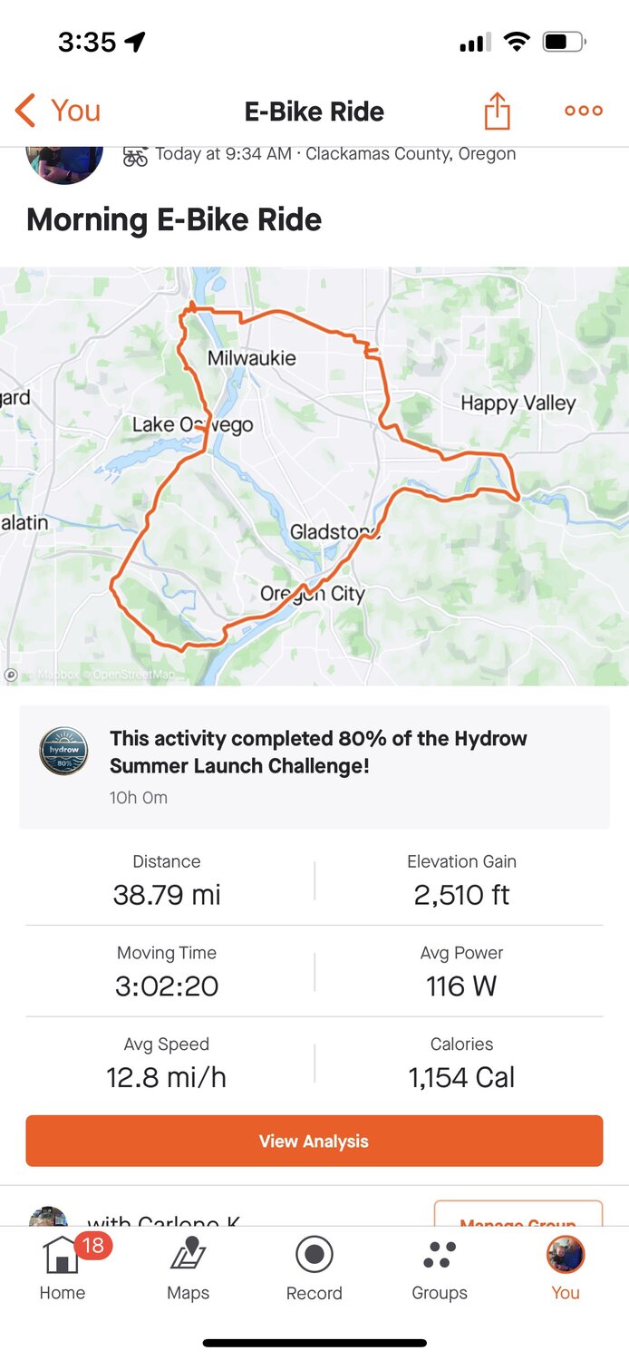
Task: Tap the Record circle icon
Action: coord(314,1255)
